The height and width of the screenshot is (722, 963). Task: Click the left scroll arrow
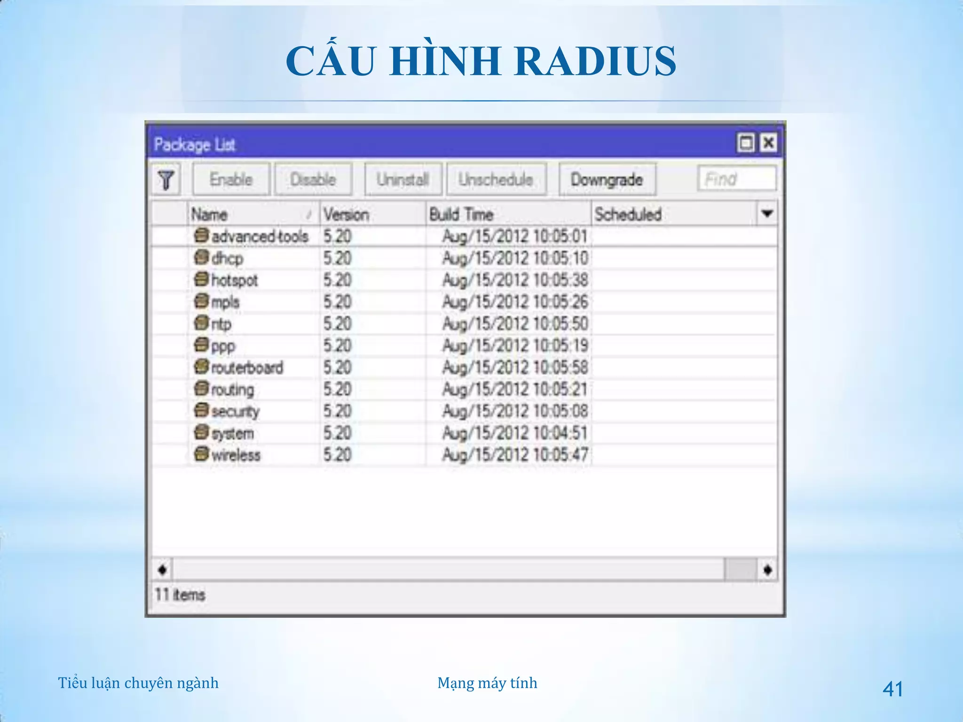(163, 570)
